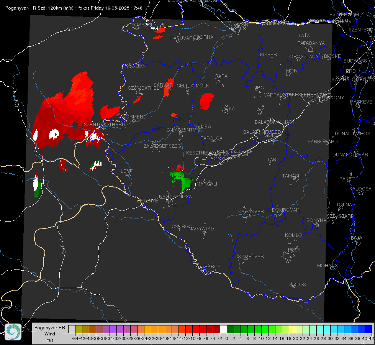The height and width of the screenshot is (345, 375).
Task: Click the LETENYE city label
Action: coord(147,201)
